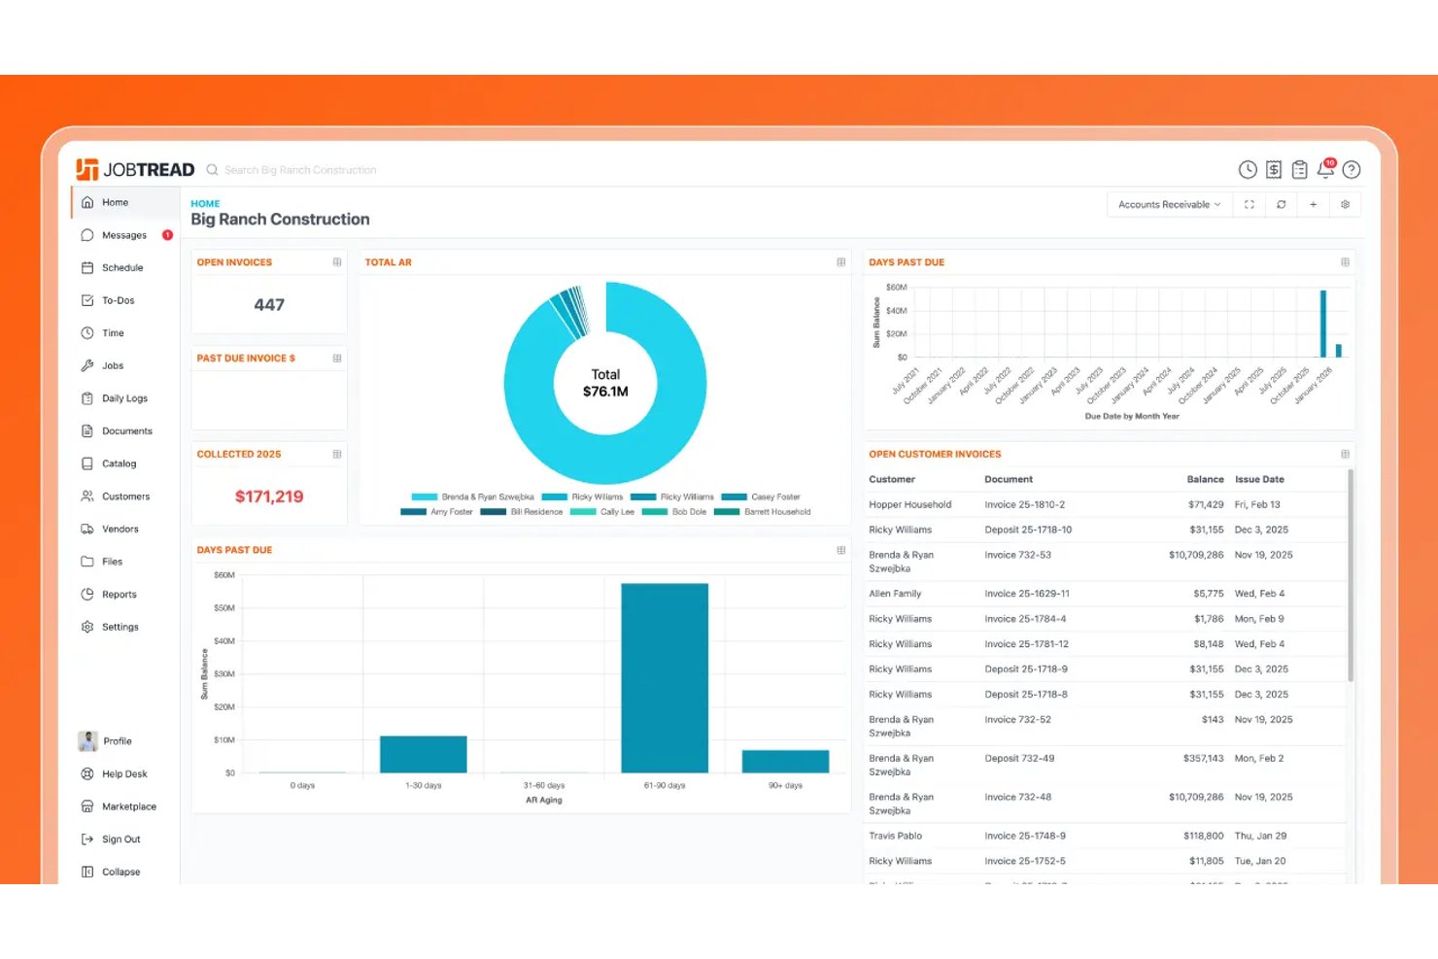
Task: Open Customers in sidebar
Action: pyautogui.click(x=124, y=497)
